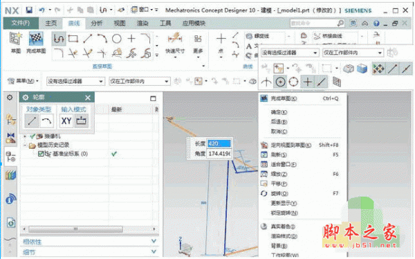The height and width of the screenshot is (259, 415).
Task: Switch to the 工具 tab
Action: [x=165, y=24]
